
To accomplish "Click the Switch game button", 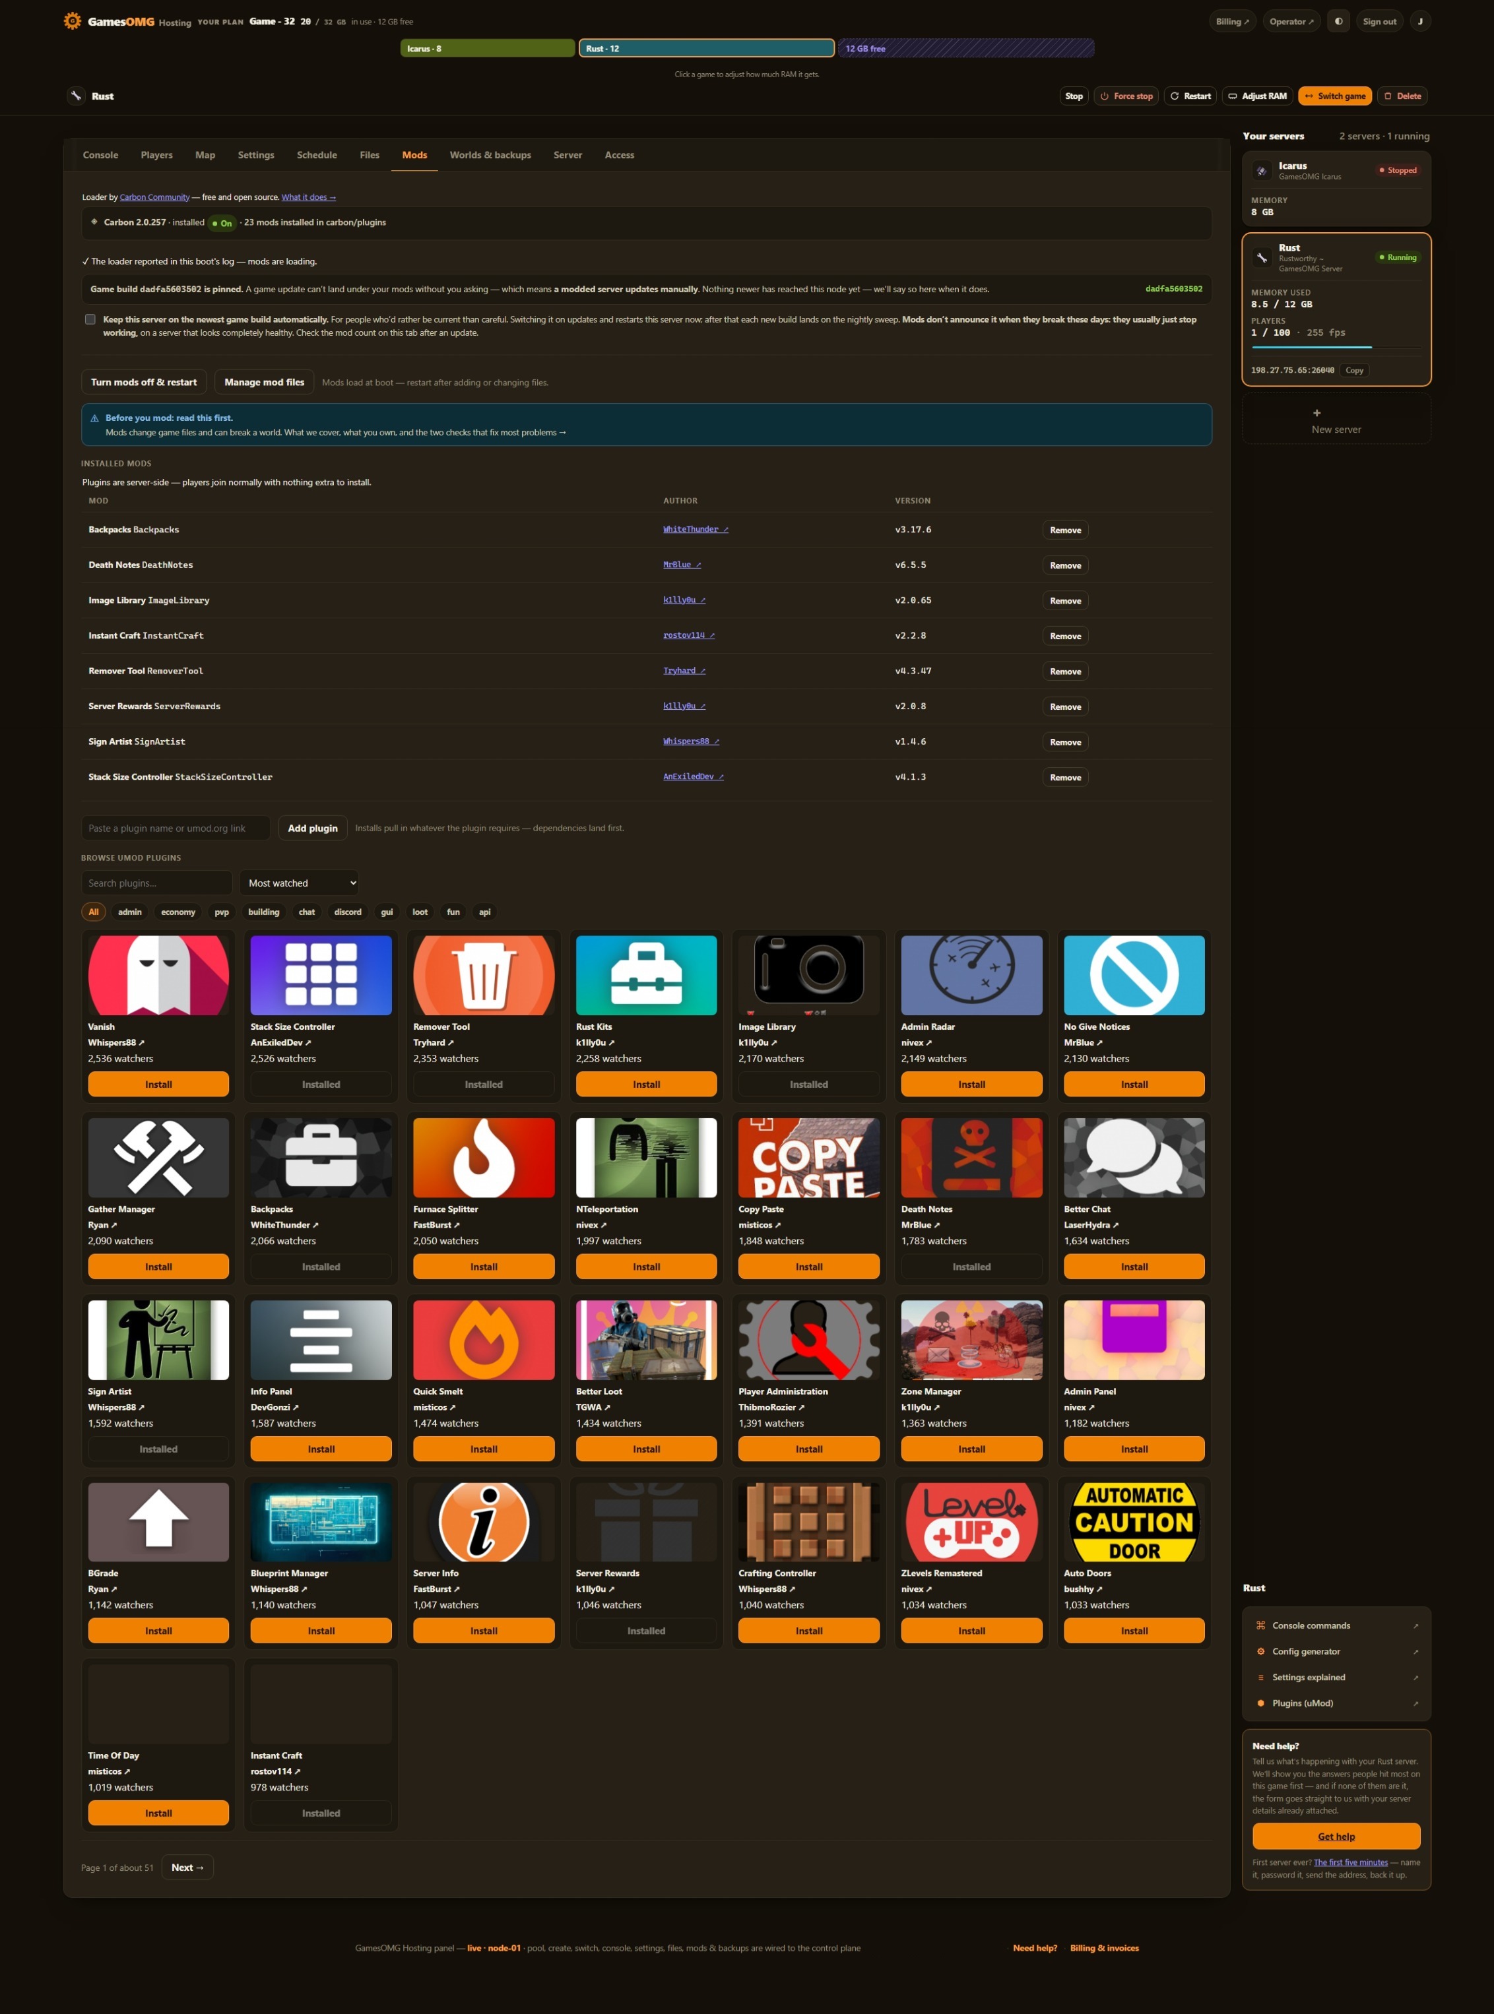I will [1334, 96].
